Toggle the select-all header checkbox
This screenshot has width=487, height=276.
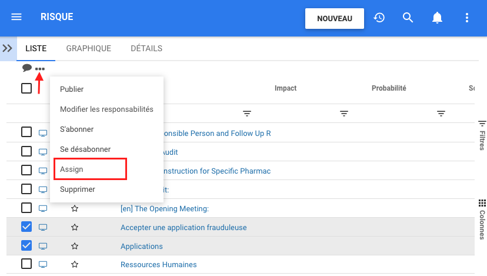26,88
